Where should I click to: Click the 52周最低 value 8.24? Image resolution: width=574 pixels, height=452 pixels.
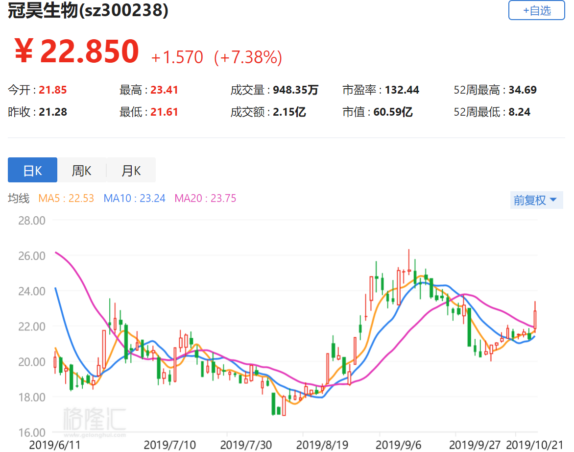[x=519, y=112]
